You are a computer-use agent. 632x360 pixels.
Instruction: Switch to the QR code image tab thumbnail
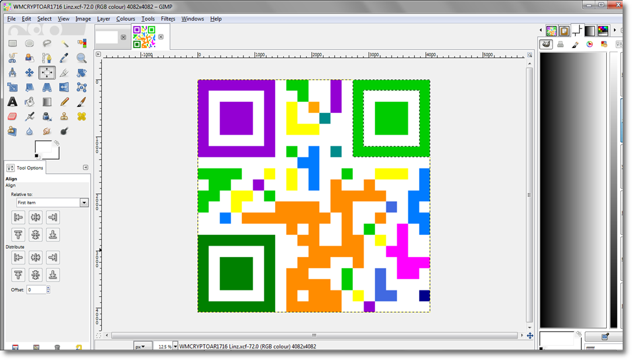[x=145, y=37]
